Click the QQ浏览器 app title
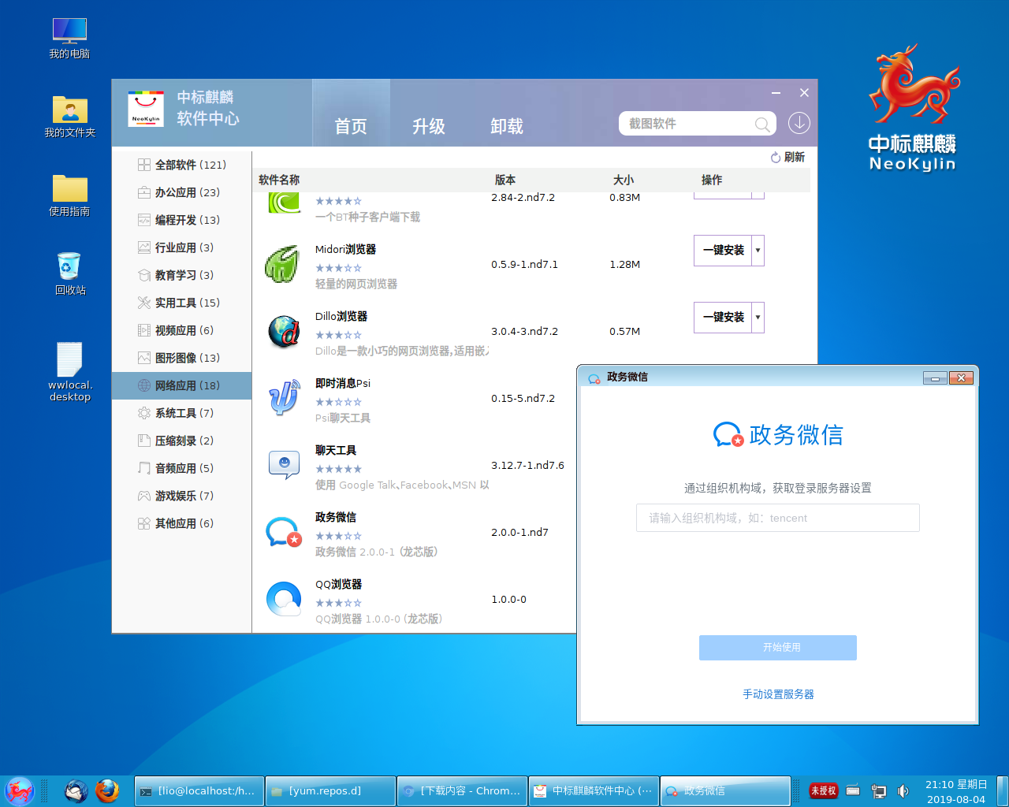The width and height of the screenshot is (1009, 807). point(339,584)
